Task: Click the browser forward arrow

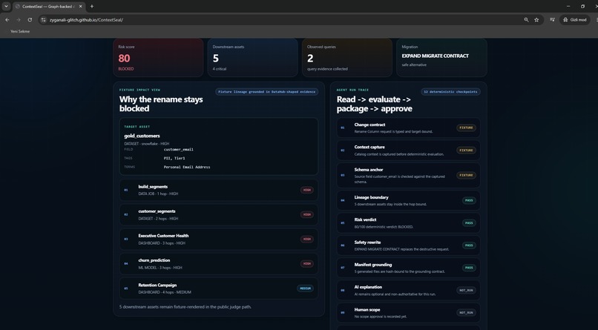Action: [x=19, y=20]
